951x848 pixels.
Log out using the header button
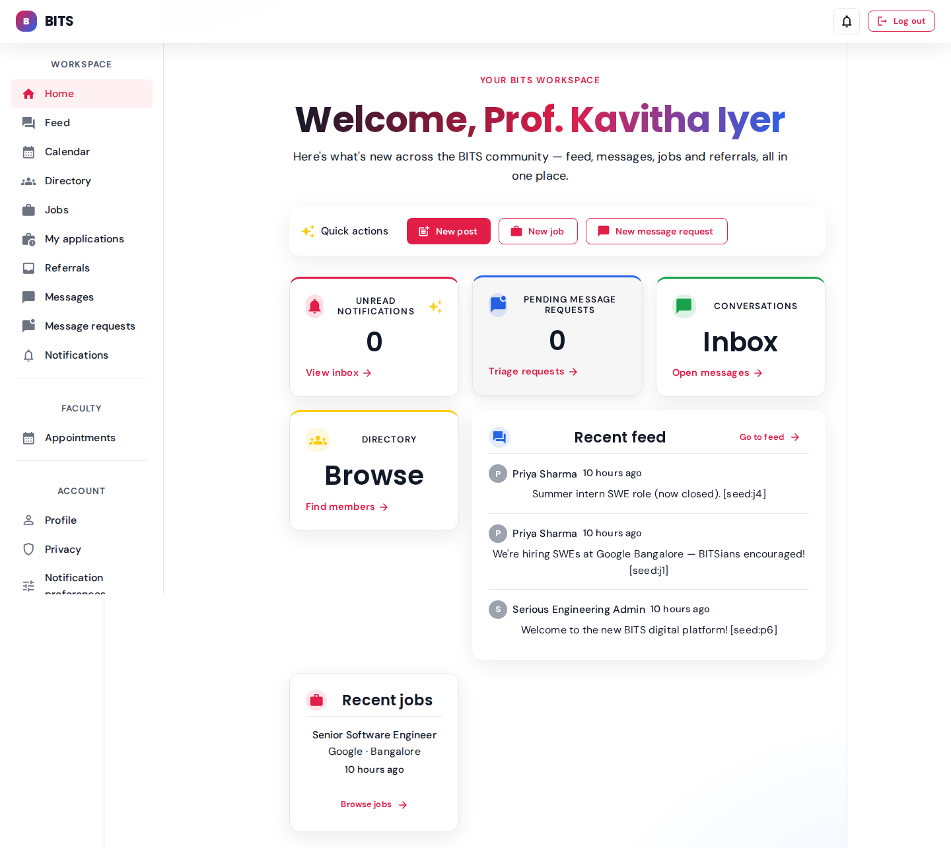[x=901, y=21]
